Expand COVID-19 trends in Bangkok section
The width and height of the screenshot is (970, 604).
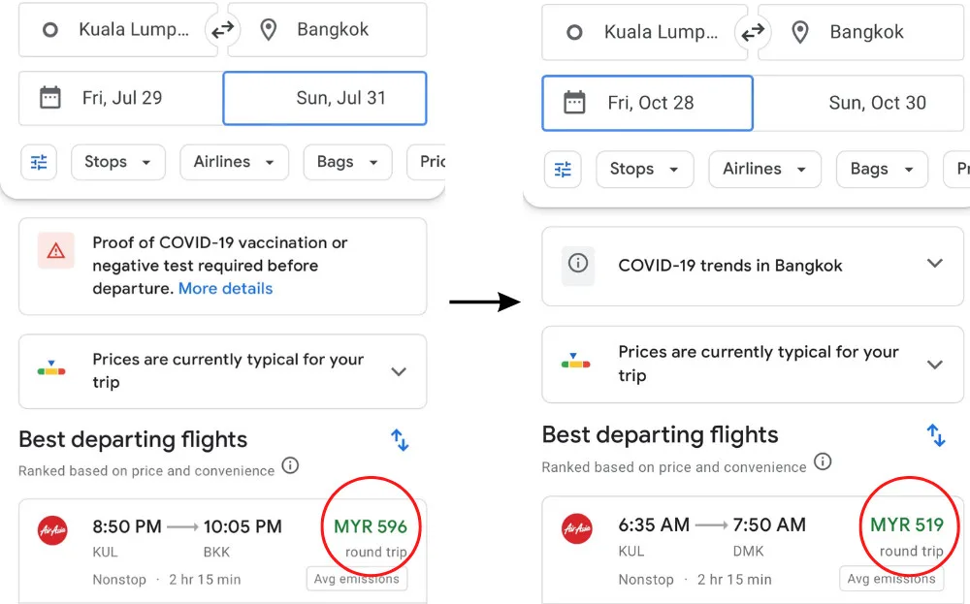click(935, 264)
